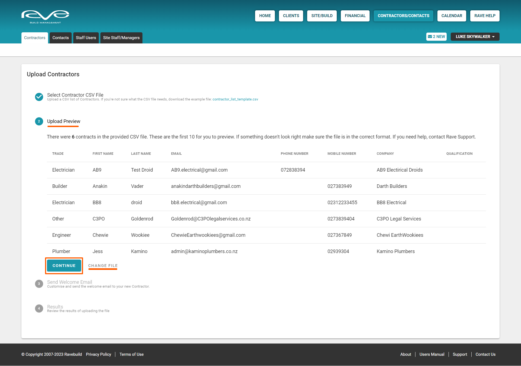Open the Rave Help menu button
521x366 pixels.
tap(485, 16)
